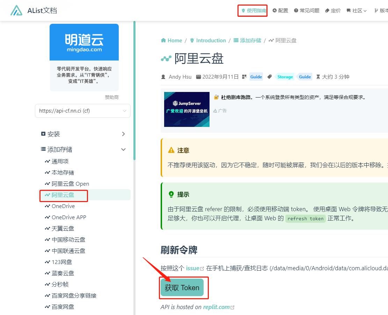Image resolution: width=388 pixels, height=315 pixels.
Task: Open the 配置 navigation item
Action: pos(280,10)
